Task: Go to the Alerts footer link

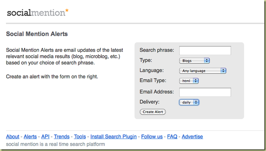Action: [30, 137]
